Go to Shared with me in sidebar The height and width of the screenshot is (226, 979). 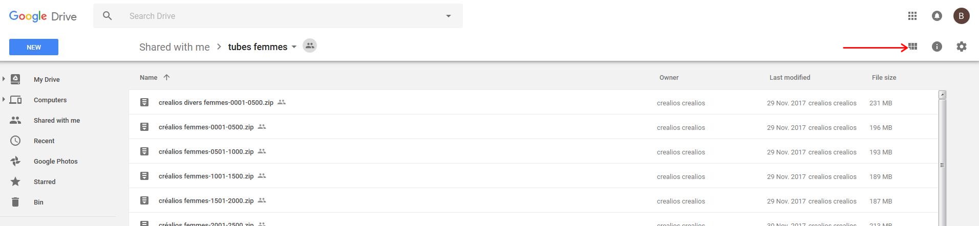56,120
